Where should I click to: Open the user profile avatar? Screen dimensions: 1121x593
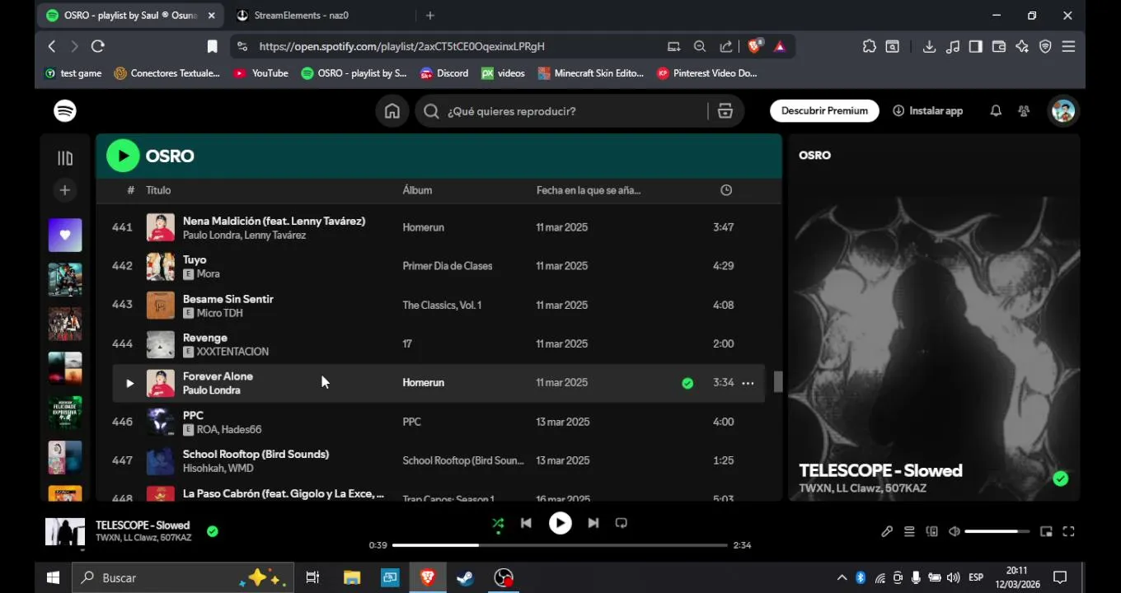click(1063, 110)
